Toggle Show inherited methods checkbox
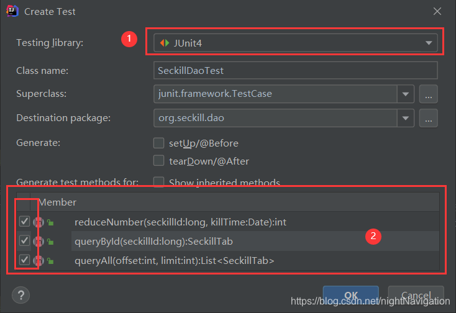This screenshot has width=456, height=313. pos(159,182)
